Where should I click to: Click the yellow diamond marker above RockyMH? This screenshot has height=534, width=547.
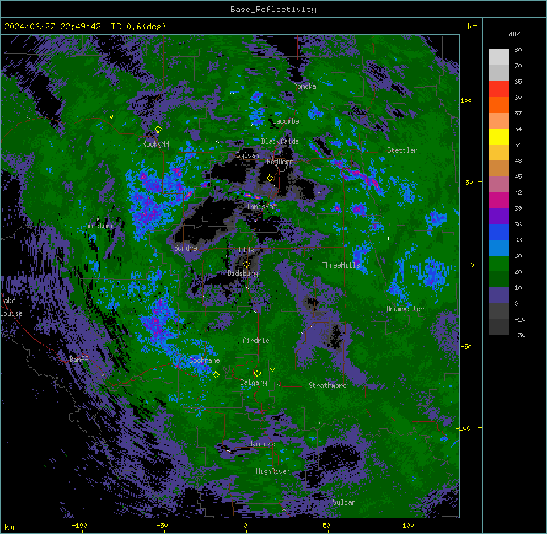point(158,129)
